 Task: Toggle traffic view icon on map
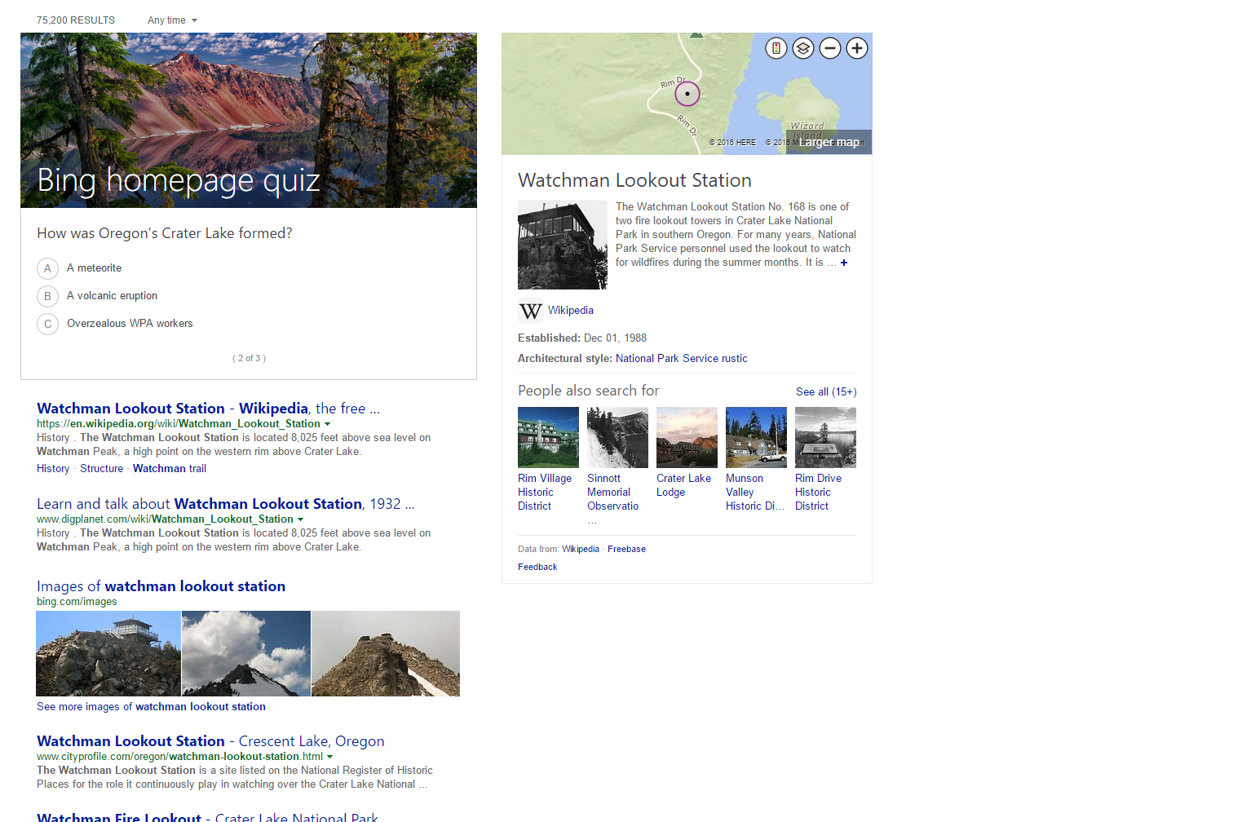point(776,48)
